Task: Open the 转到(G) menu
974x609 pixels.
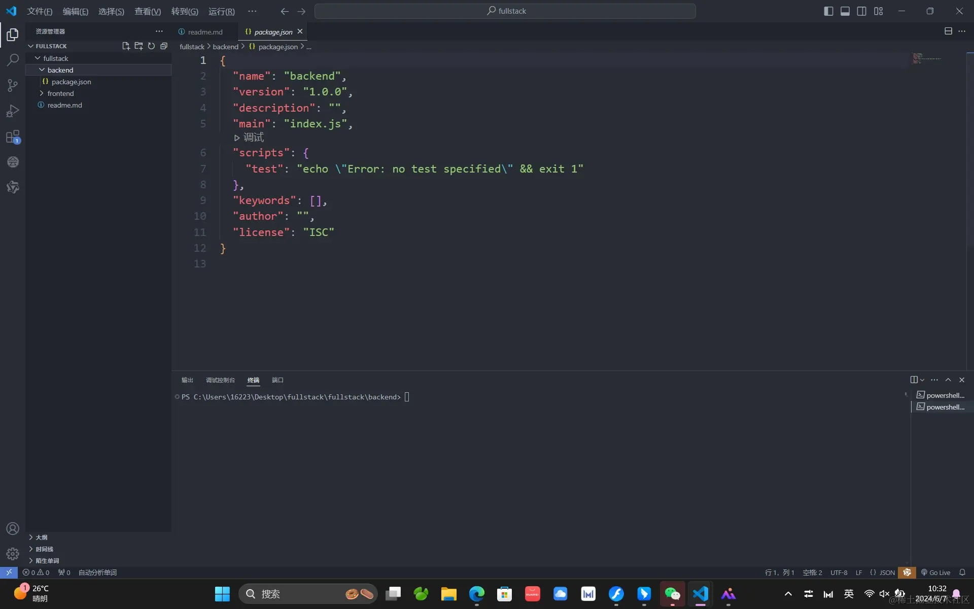Action: (x=185, y=11)
